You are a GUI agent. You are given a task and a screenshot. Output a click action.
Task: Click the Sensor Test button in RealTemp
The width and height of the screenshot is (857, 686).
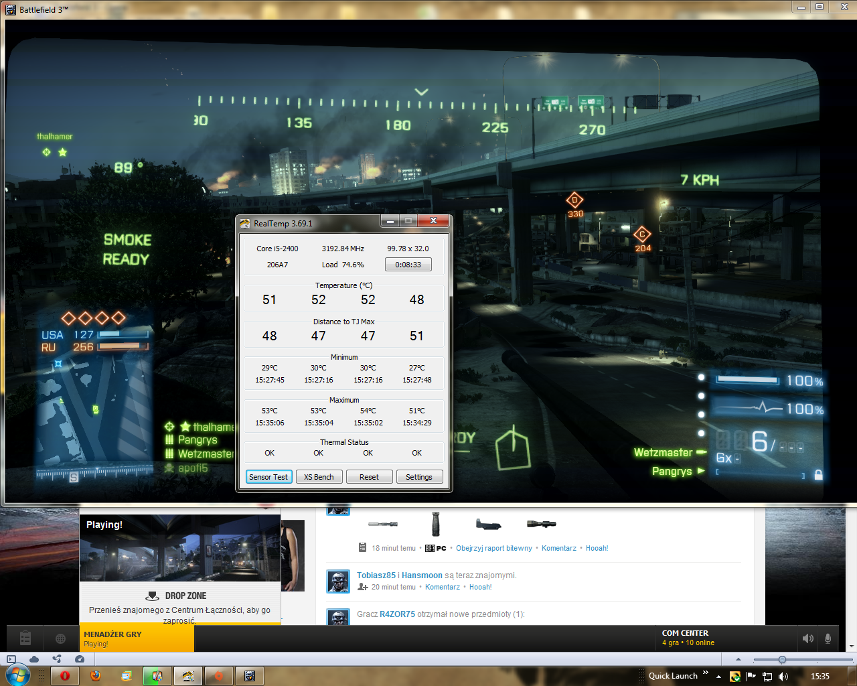point(268,477)
